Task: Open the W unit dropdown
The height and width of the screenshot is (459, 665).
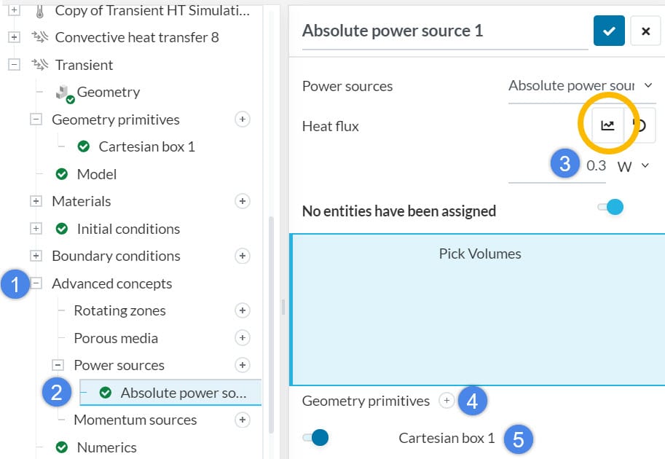Action: coord(634,166)
